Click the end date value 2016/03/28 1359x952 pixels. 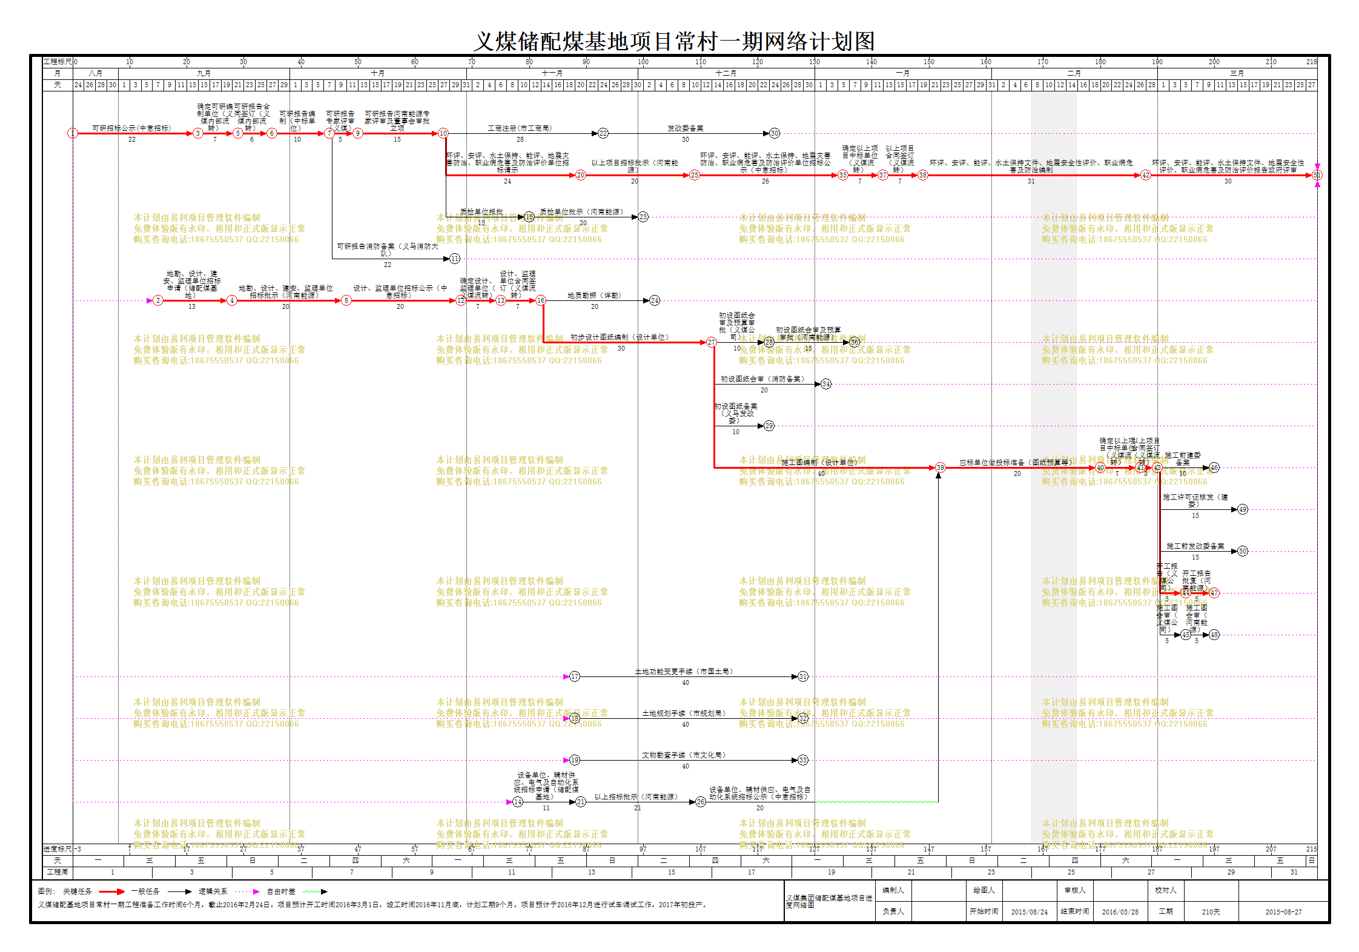[1120, 912]
